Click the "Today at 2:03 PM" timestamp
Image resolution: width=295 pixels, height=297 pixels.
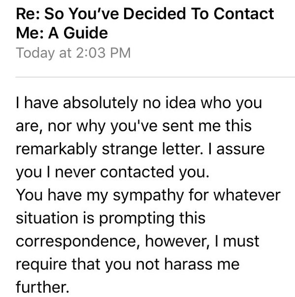click(x=73, y=53)
